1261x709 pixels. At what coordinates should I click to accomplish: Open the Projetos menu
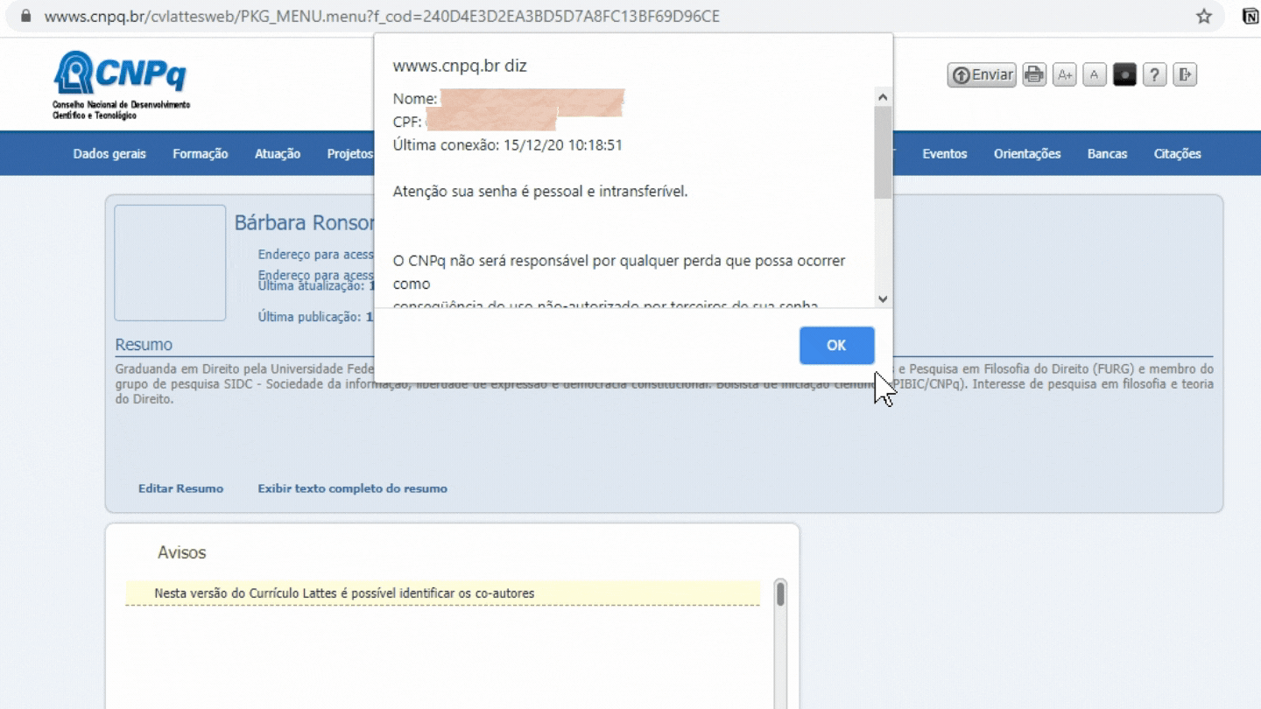tap(350, 153)
